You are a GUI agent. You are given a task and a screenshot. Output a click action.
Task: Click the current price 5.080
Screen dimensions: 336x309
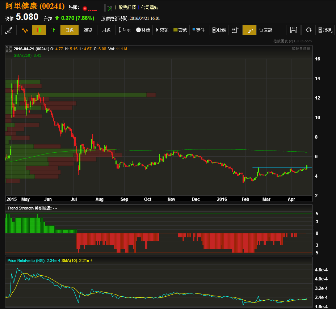(27, 17)
